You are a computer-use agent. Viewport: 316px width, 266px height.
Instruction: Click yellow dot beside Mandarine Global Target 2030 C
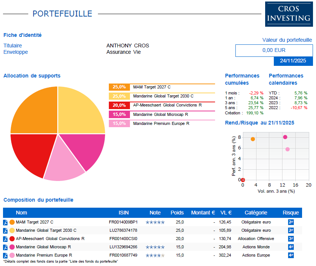click(x=12, y=230)
